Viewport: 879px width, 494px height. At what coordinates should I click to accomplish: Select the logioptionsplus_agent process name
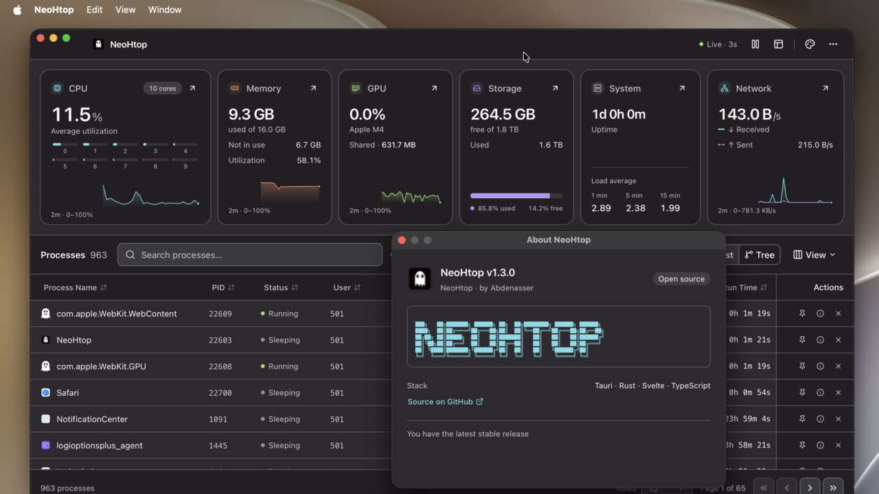click(x=100, y=445)
